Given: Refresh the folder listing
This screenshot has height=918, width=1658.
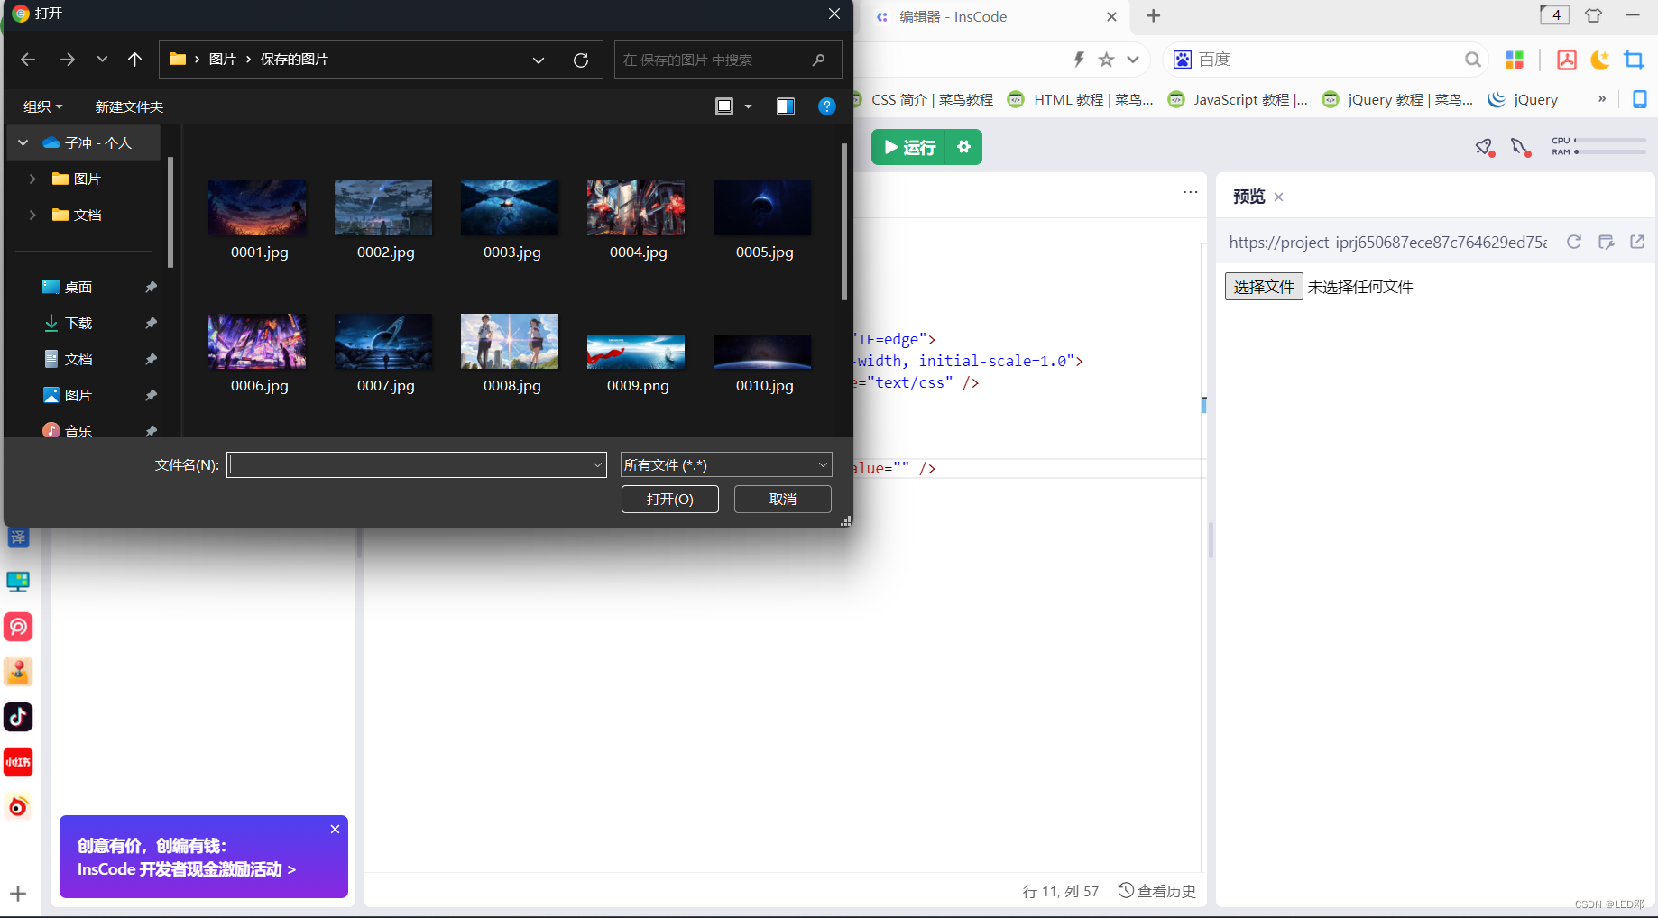Looking at the screenshot, I should 581,60.
